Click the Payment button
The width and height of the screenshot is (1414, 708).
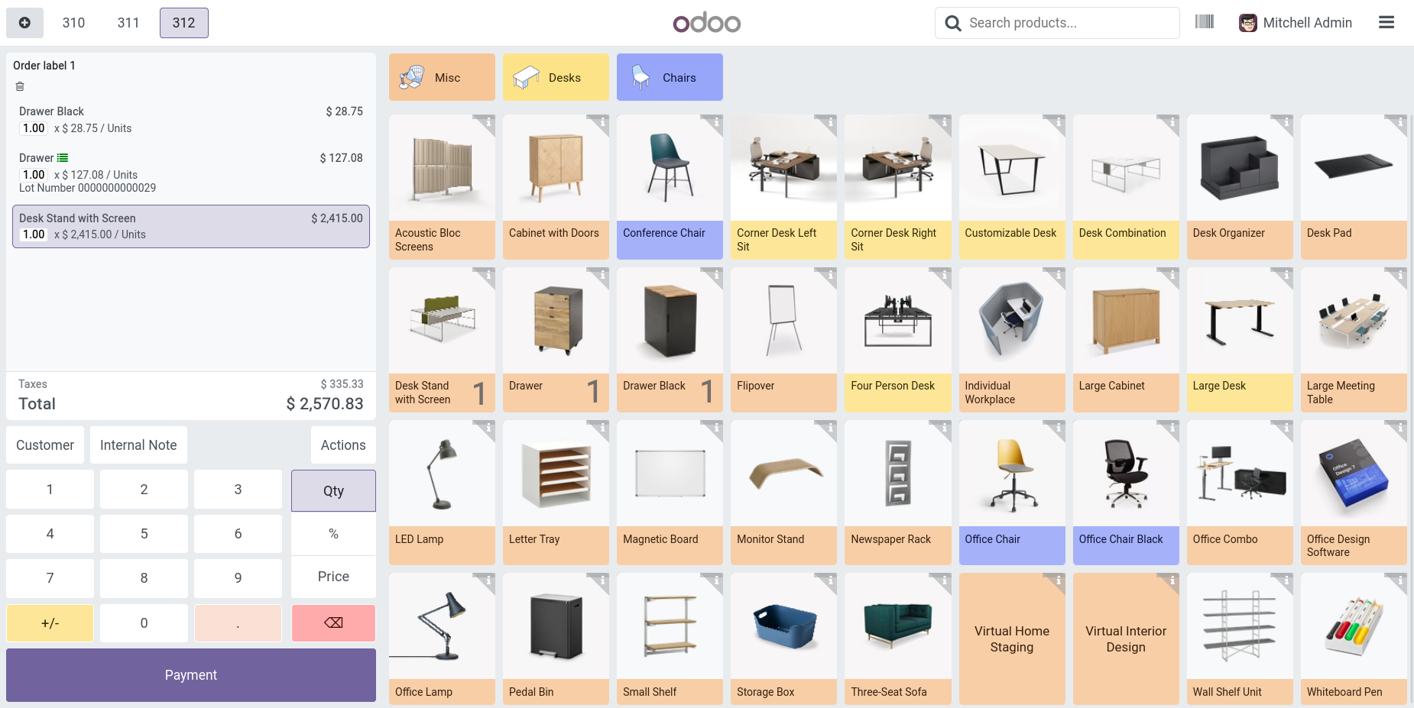tap(191, 675)
